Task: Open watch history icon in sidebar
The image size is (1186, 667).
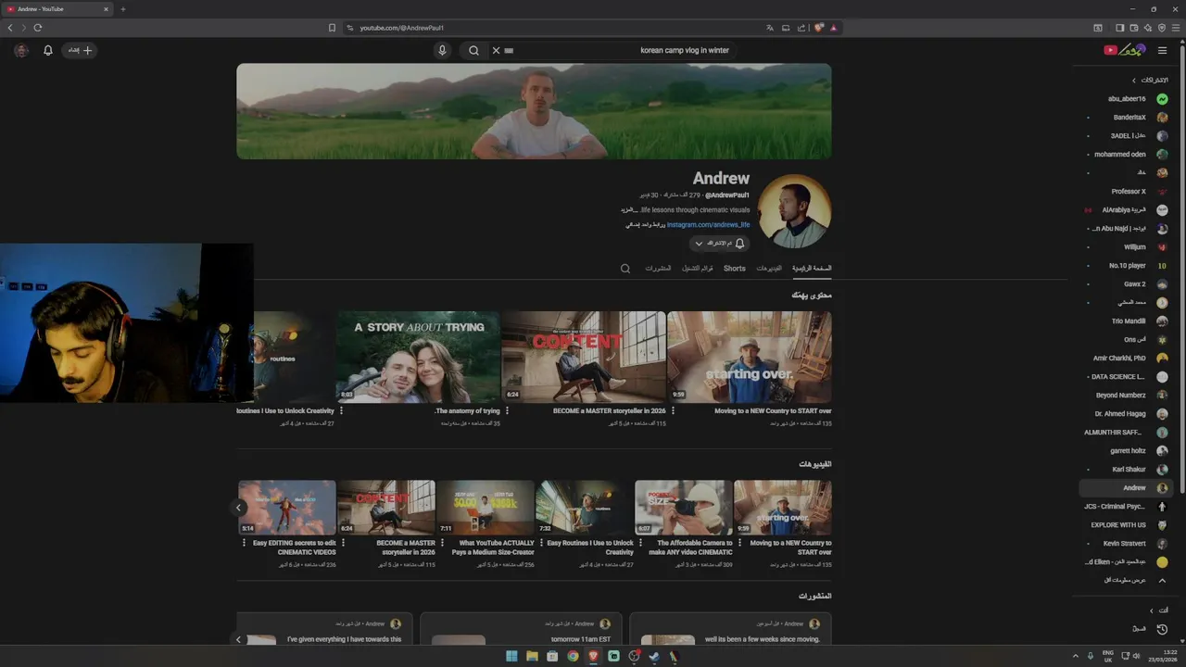Action: 1162,629
